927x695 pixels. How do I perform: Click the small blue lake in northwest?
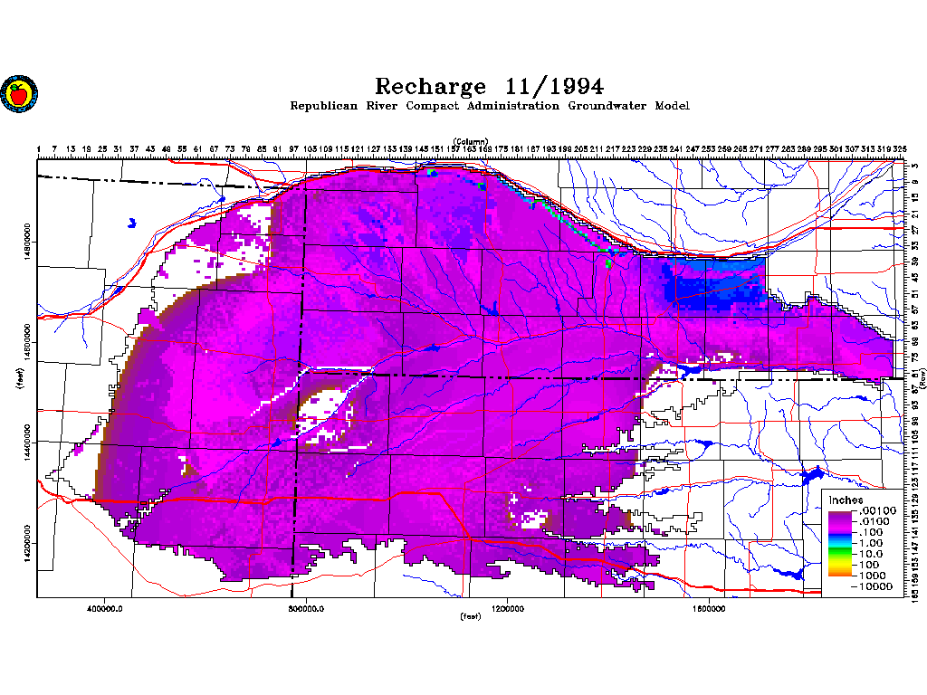[x=132, y=223]
